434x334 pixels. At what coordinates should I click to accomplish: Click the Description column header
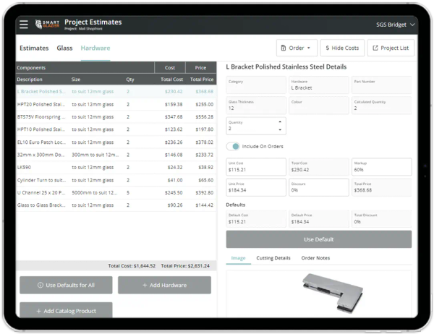tap(30, 80)
